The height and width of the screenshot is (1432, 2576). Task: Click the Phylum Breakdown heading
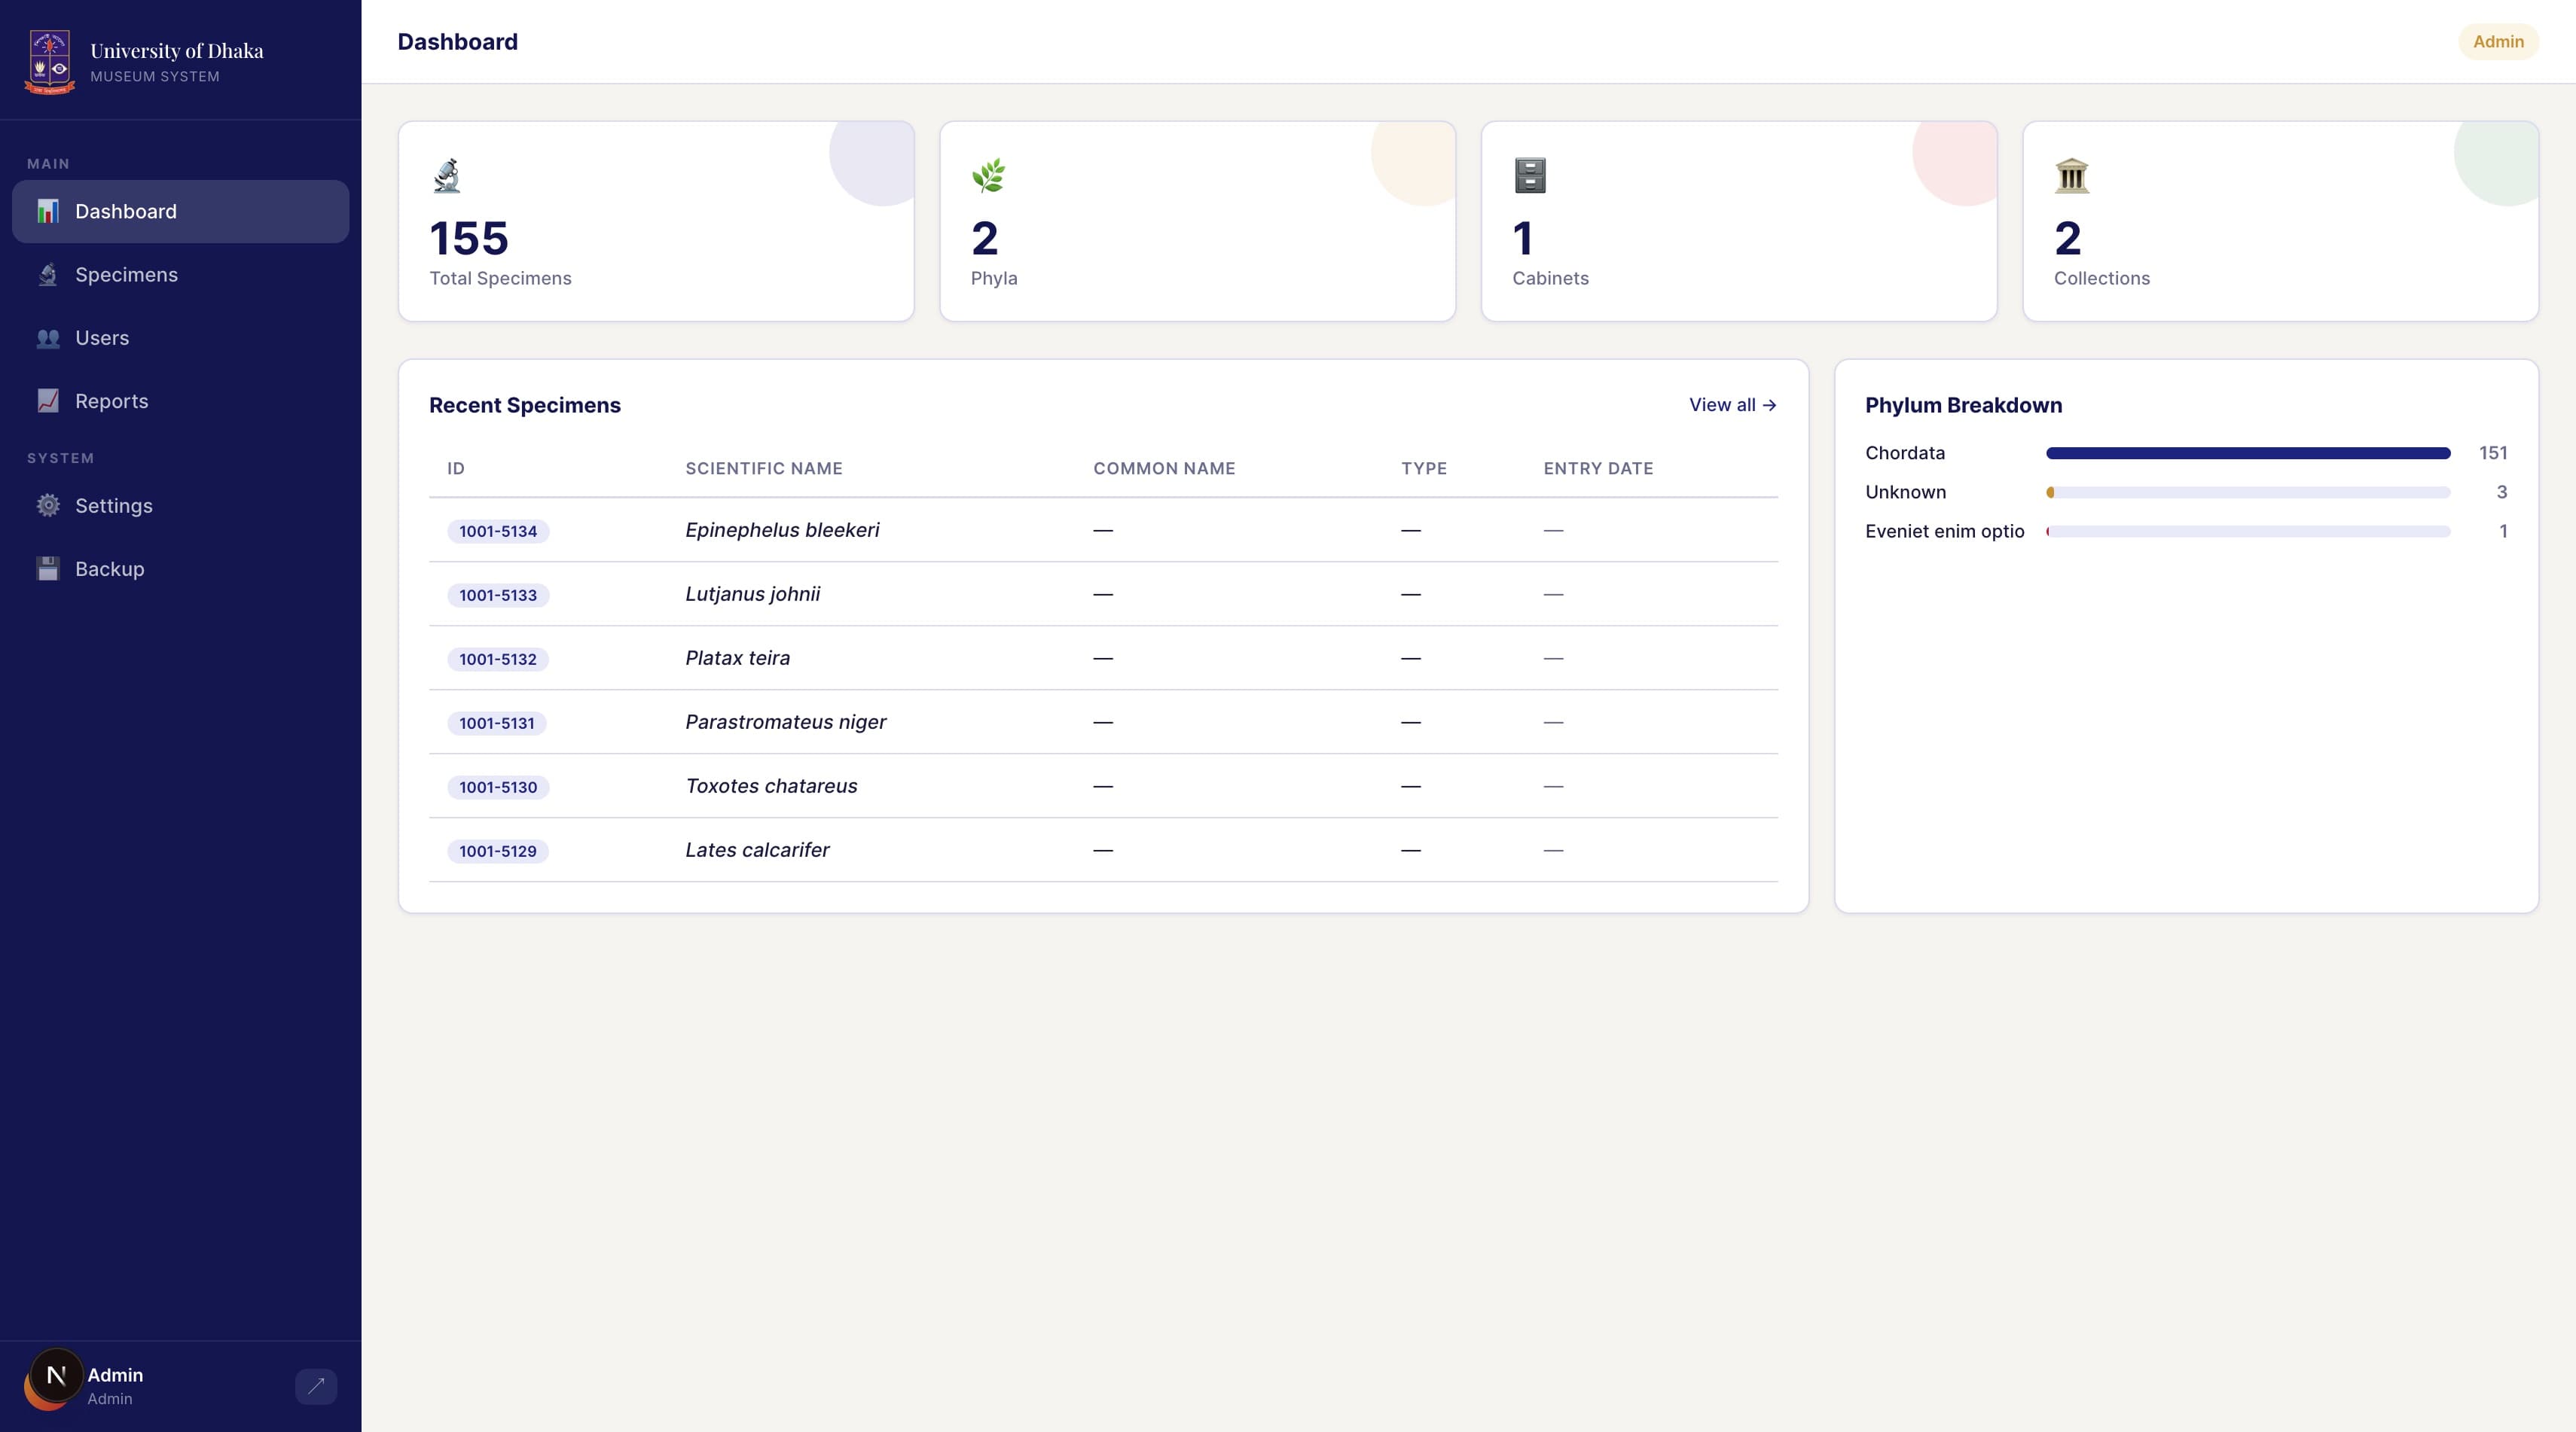coord(1963,405)
